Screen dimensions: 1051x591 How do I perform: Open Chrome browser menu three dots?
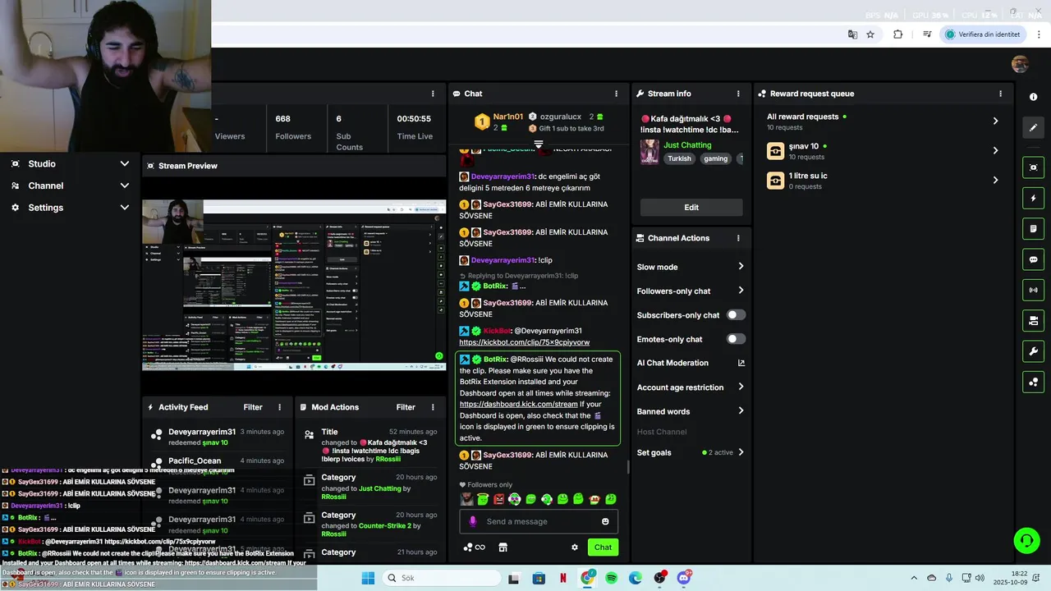1039,34
